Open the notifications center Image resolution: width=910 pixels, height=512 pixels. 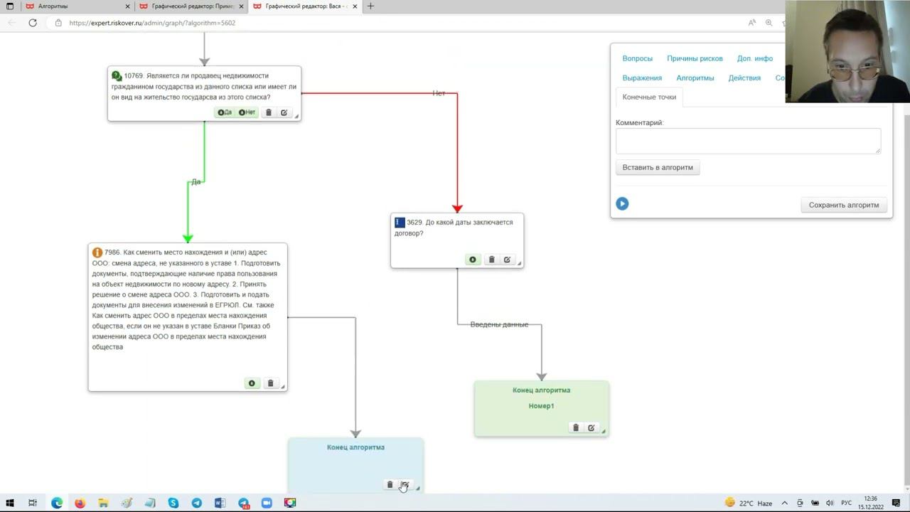(x=896, y=503)
